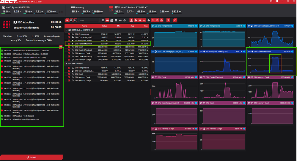This screenshot has width=297, height=161.
Task: Toggle blue dot on 32.00 °C GPU Temperature graph
Action: click(x=196, y=26)
